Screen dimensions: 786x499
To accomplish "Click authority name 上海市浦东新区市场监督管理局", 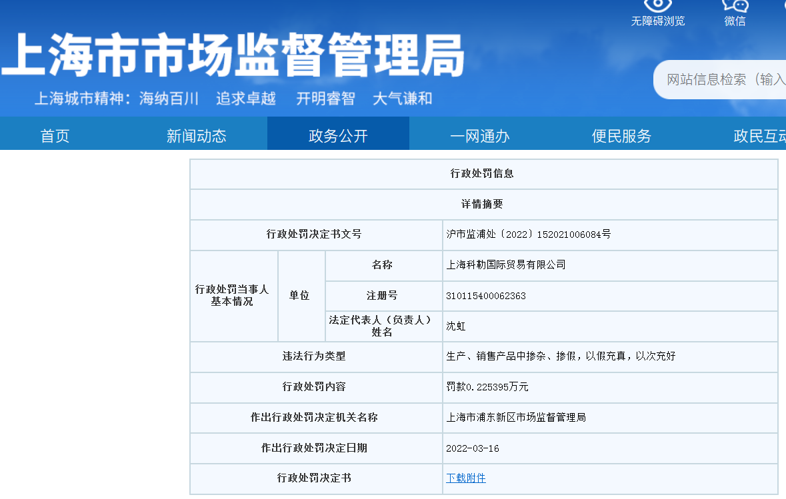I will (x=515, y=418).
